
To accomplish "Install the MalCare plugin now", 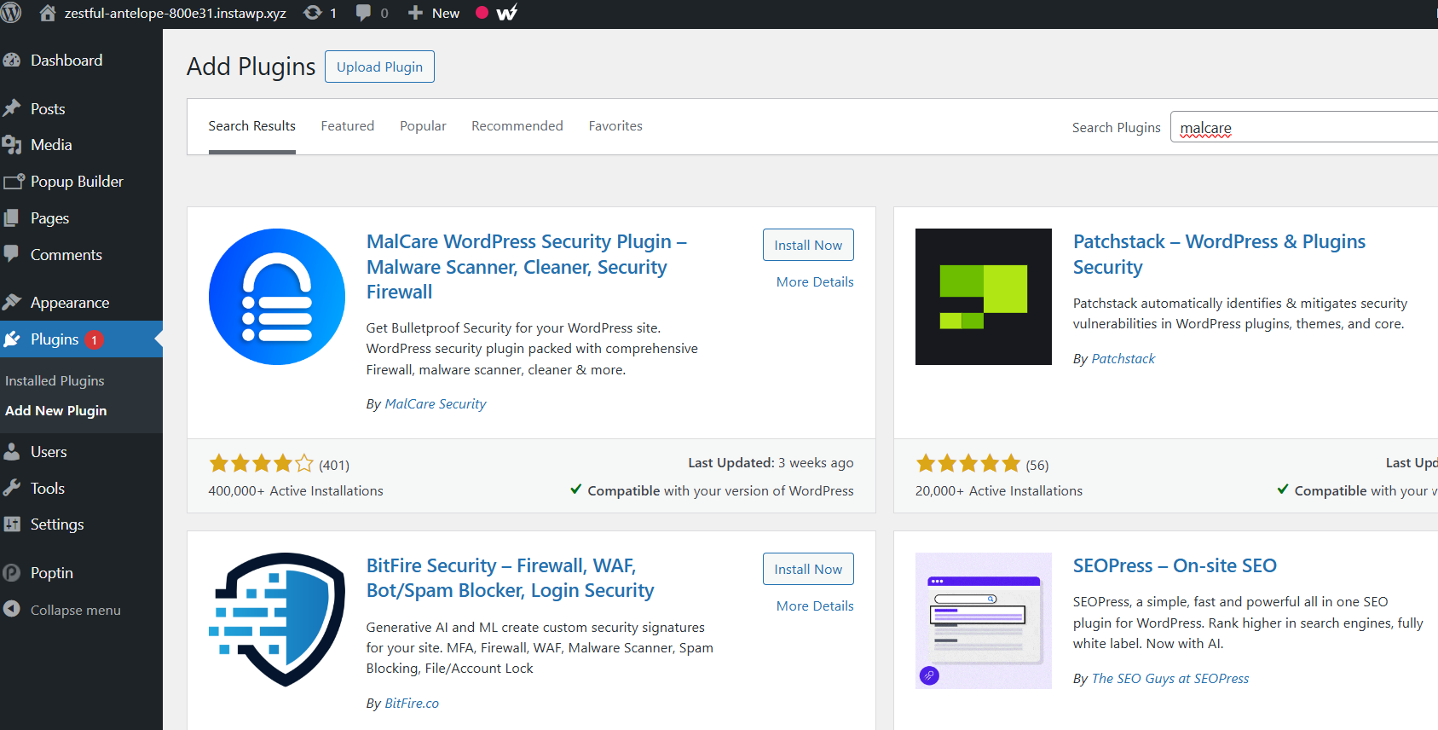I will [808, 245].
